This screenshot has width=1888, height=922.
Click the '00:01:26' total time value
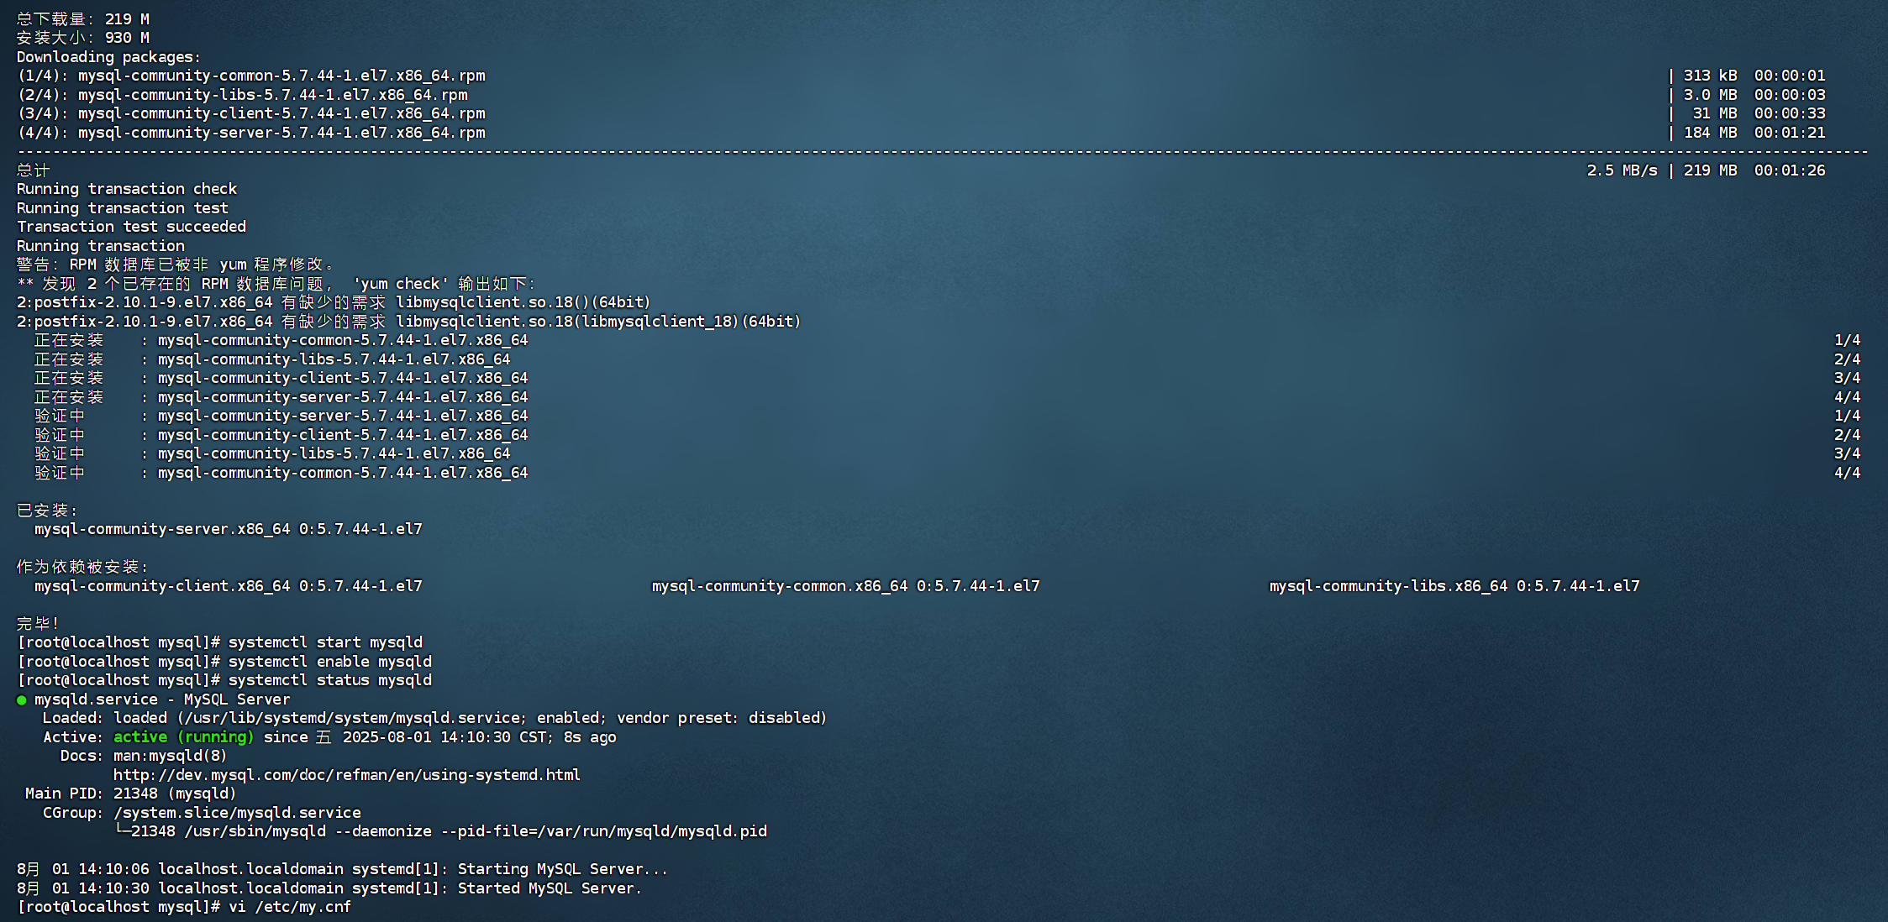coord(1790,170)
